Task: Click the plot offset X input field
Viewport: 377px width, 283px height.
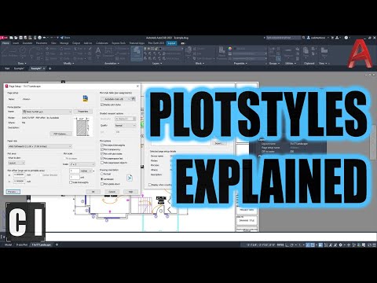Action: (x=19, y=175)
